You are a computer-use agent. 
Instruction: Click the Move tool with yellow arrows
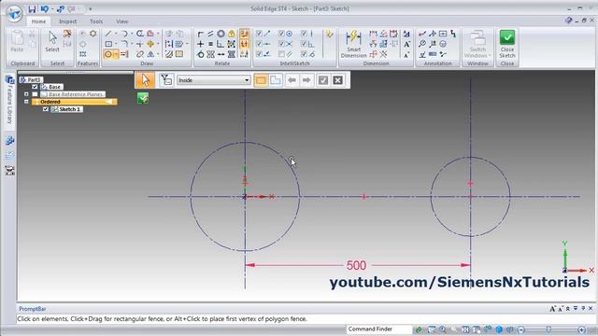click(x=150, y=44)
